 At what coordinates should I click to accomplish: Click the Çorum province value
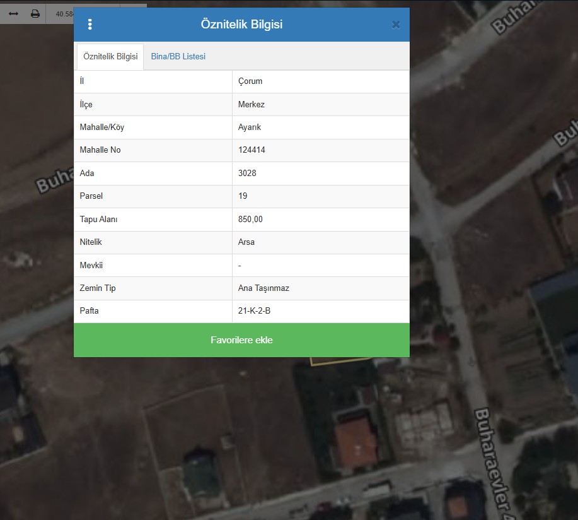coord(250,81)
